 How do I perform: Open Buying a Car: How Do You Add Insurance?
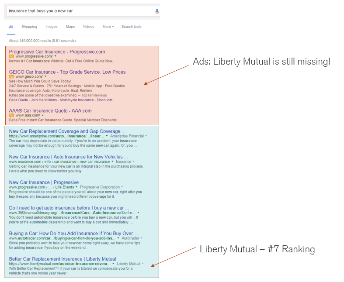(73, 234)
